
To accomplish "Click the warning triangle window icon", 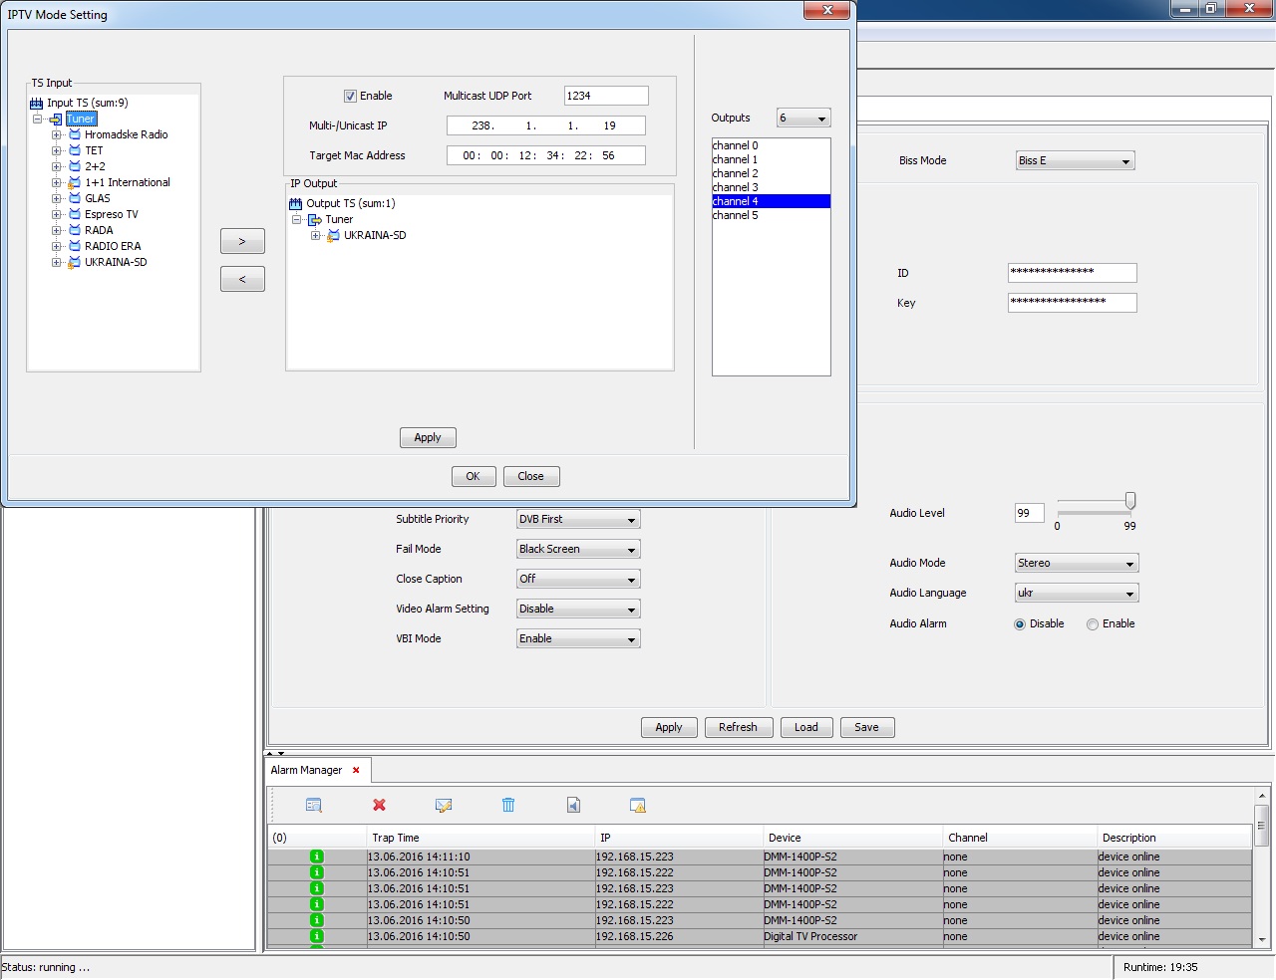I will 638,805.
